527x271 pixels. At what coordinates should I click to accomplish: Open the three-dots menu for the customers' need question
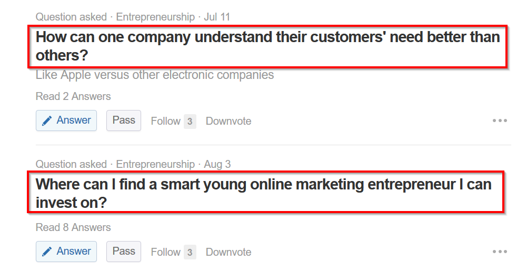coord(500,121)
